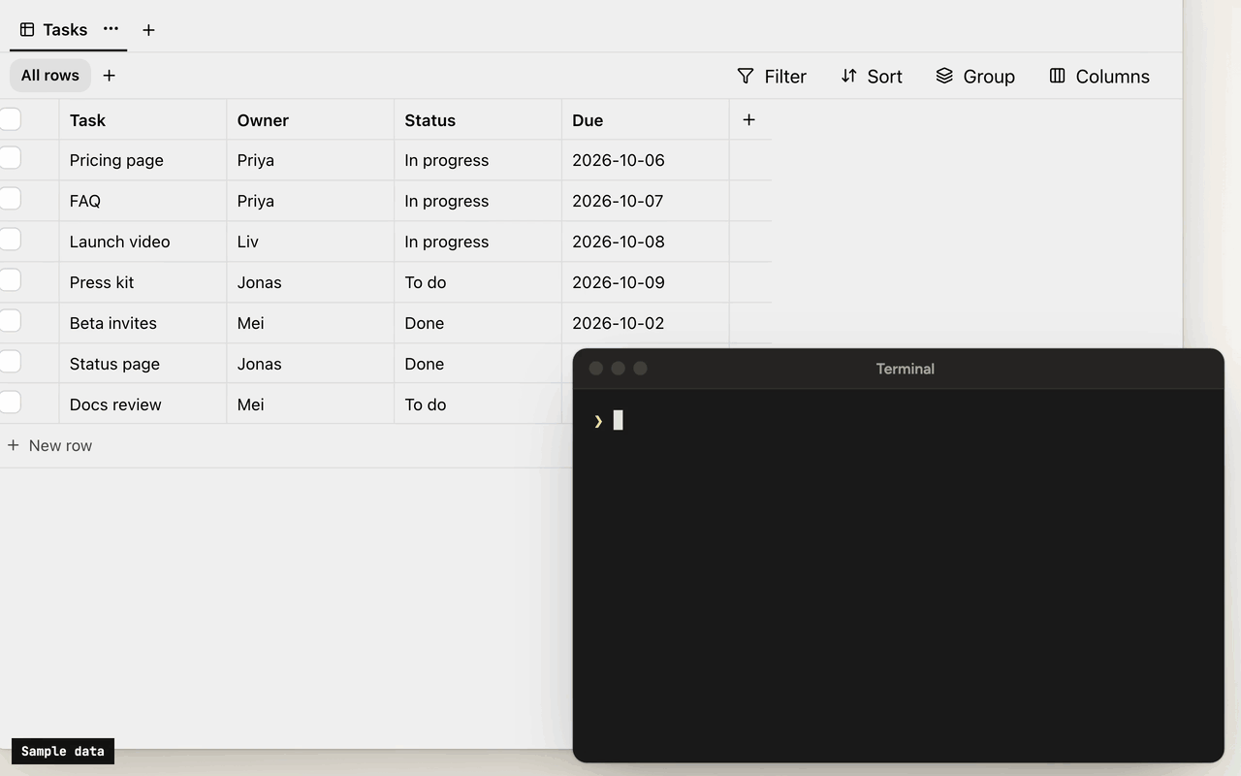Add a New row at table bottom
The width and height of the screenshot is (1241, 776).
[50, 446]
